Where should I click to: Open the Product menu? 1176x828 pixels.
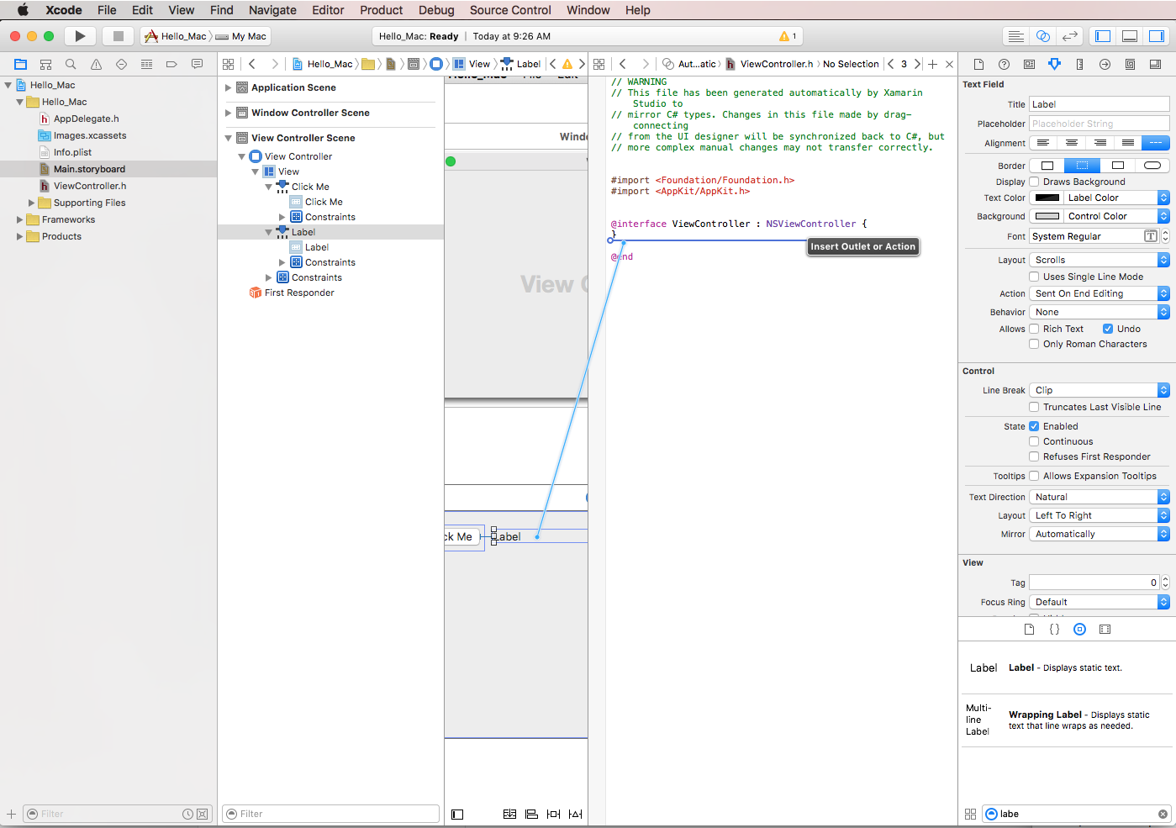coord(381,10)
